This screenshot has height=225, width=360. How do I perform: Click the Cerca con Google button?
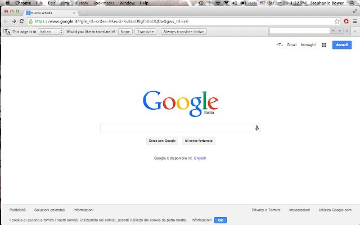[162, 141]
